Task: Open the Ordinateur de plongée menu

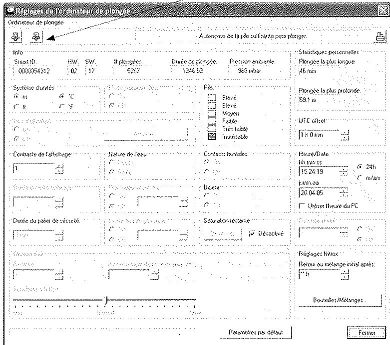Action: [x=35, y=22]
